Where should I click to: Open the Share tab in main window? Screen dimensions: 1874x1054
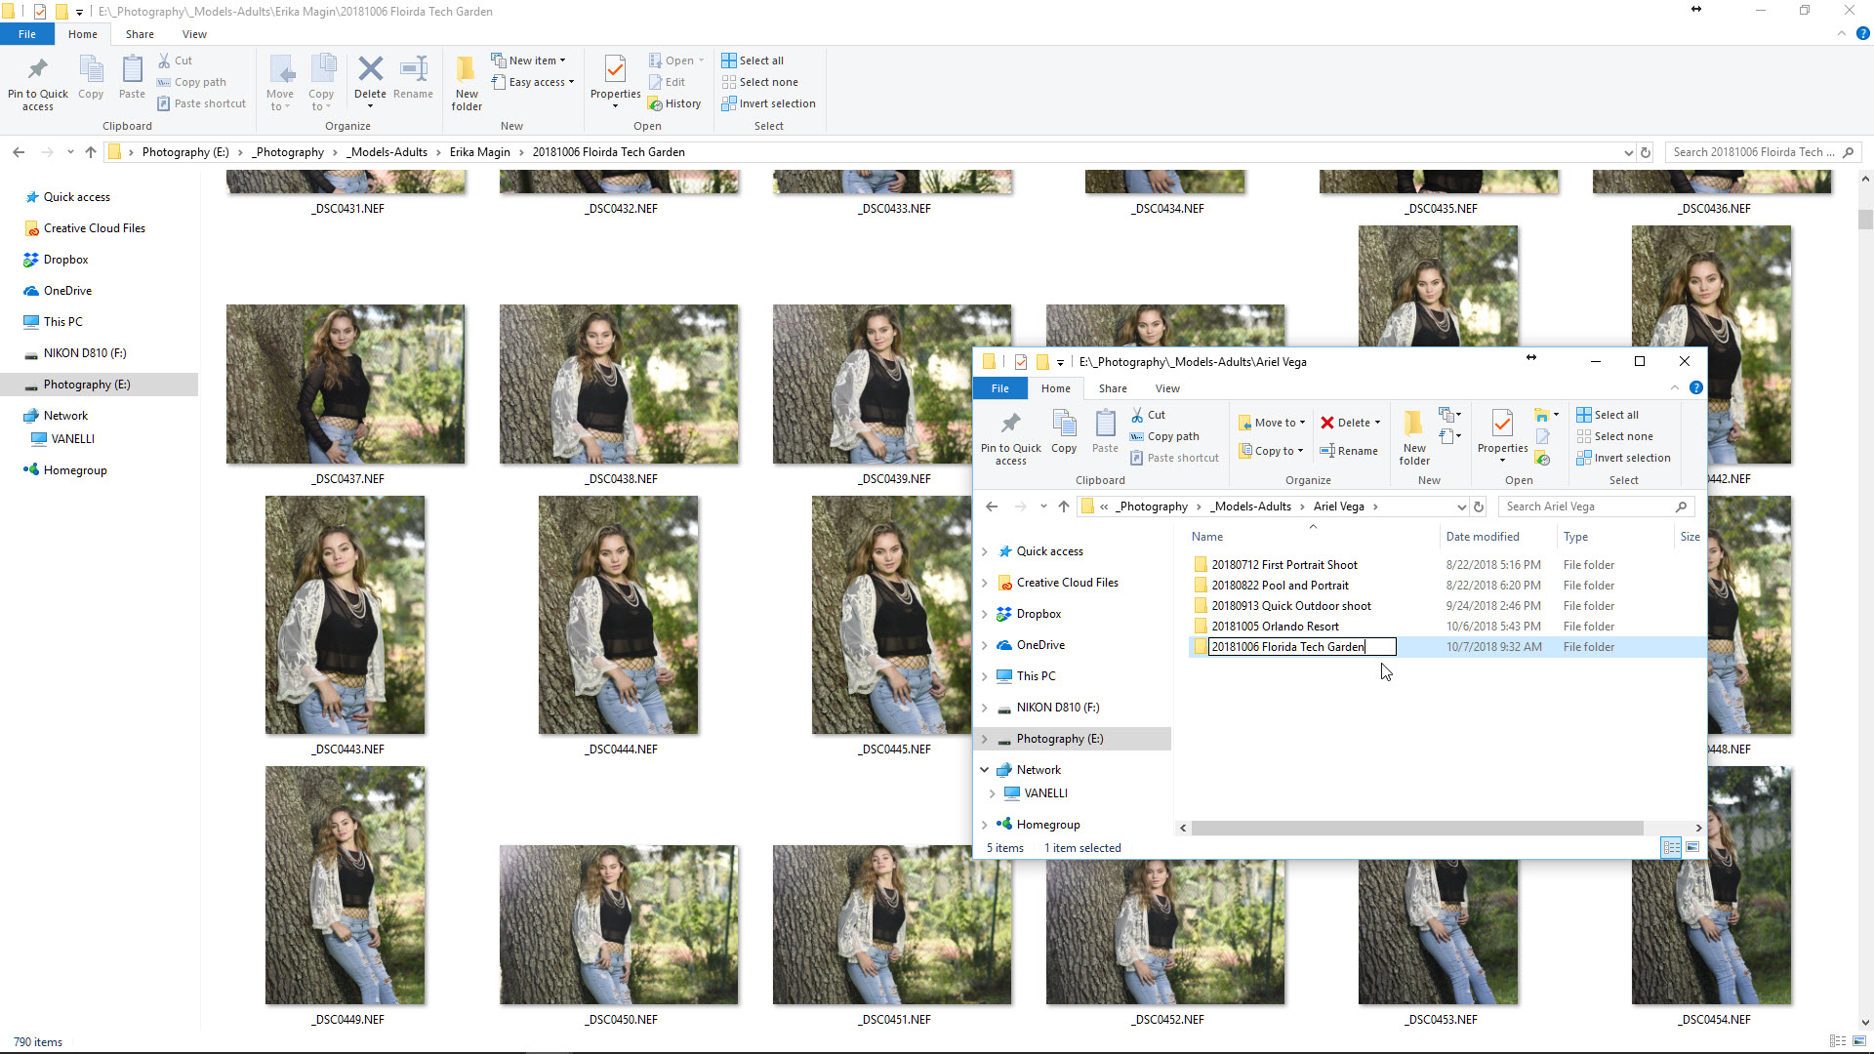pyautogui.click(x=140, y=34)
